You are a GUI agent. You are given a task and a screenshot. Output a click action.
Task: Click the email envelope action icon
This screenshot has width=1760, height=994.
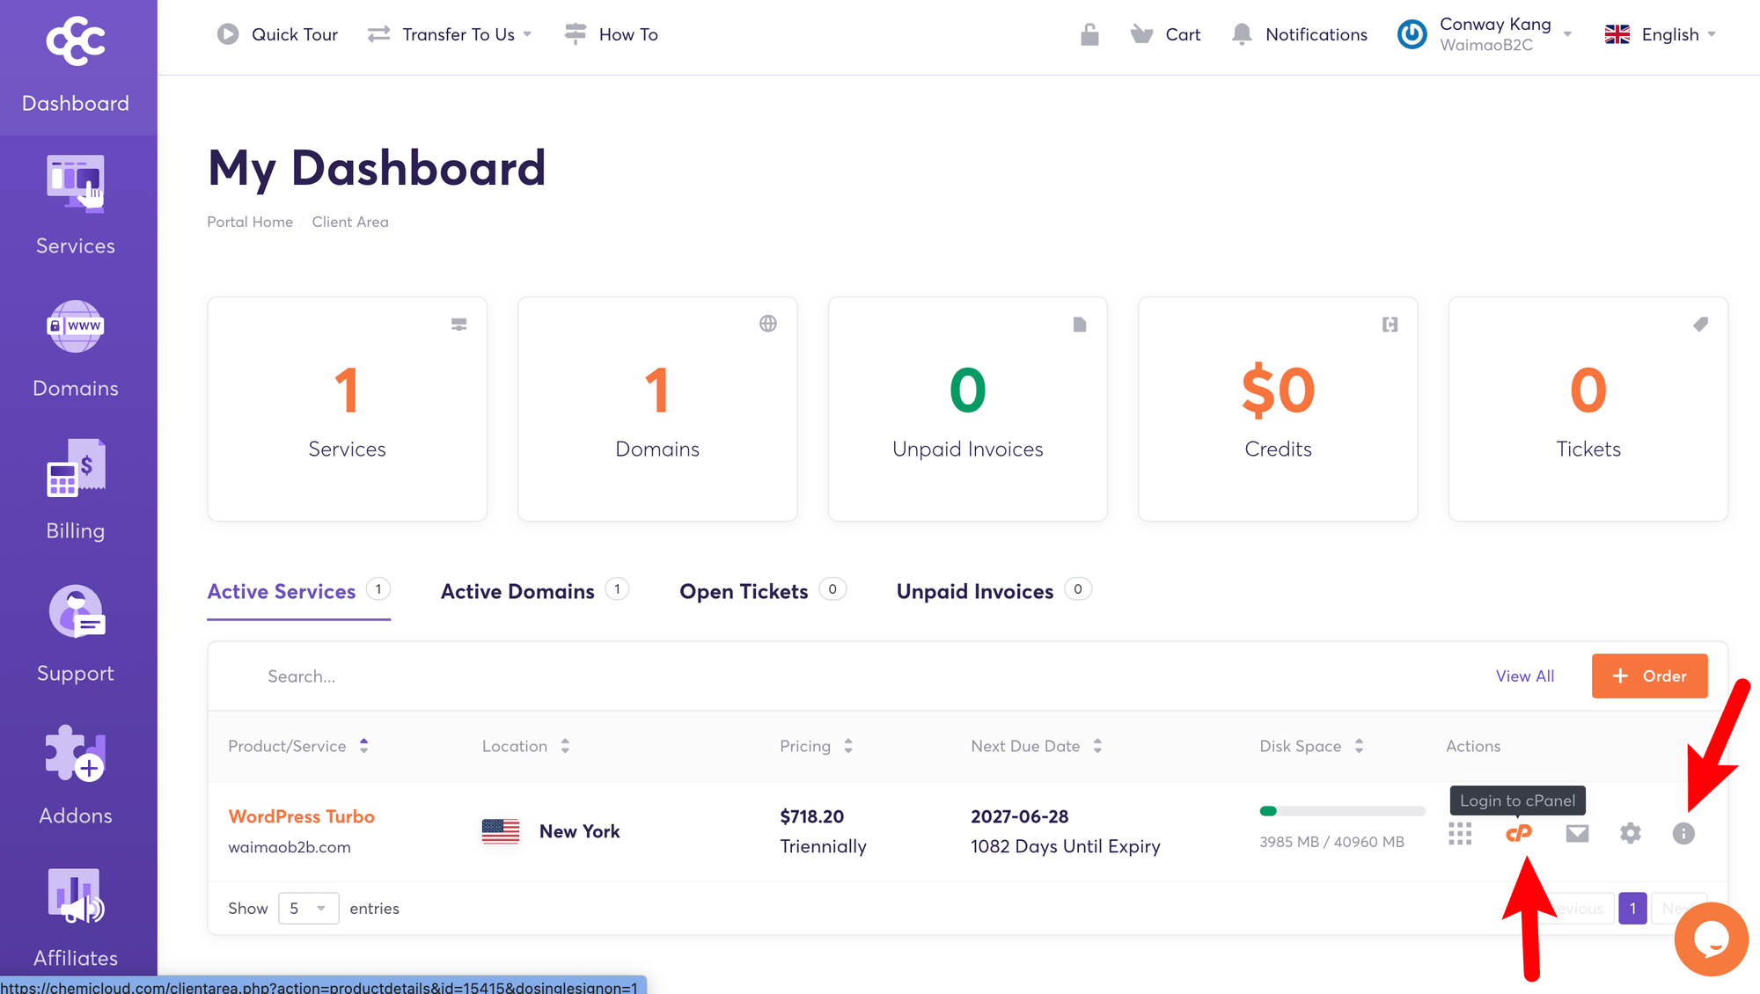click(x=1577, y=833)
